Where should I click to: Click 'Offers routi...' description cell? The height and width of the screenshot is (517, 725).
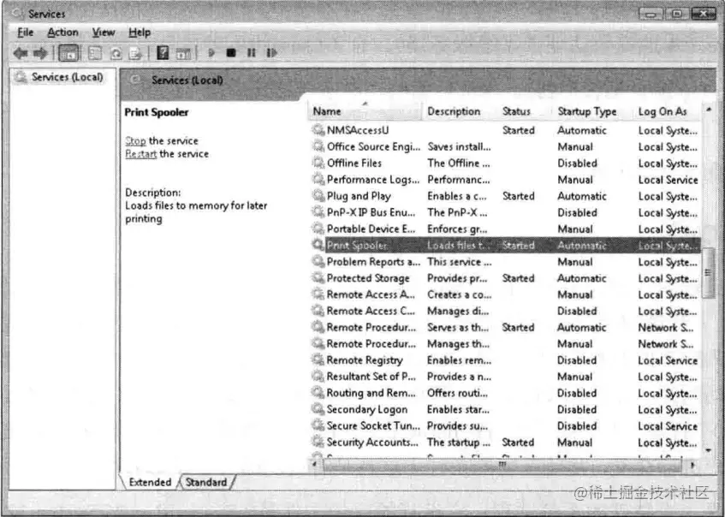point(457,393)
